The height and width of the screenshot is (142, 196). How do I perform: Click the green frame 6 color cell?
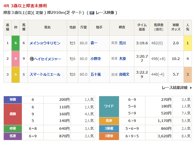click(15, 43)
